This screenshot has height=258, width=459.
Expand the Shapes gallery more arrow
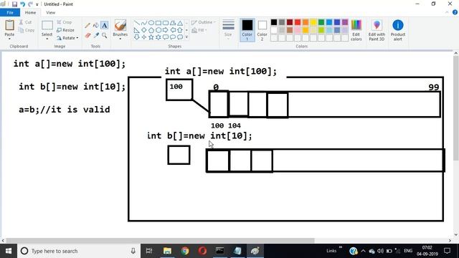coord(186,37)
